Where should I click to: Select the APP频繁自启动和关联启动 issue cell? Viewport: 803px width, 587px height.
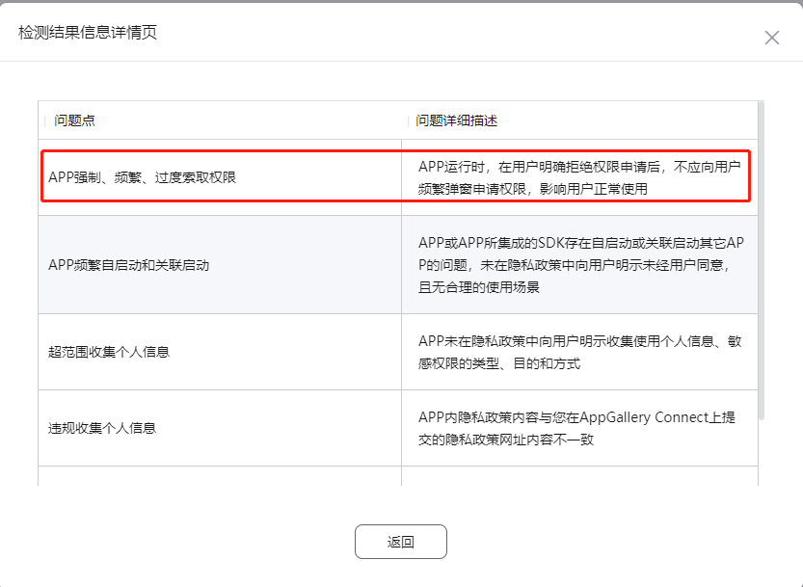(x=128, y=265)
